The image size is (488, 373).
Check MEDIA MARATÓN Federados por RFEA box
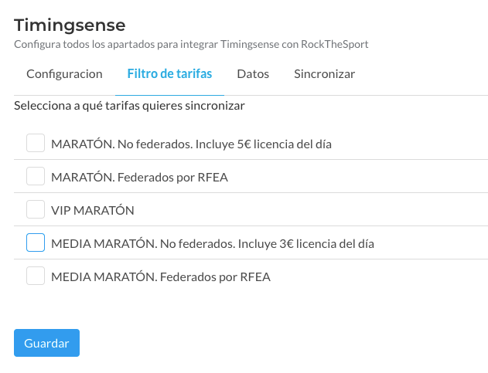[x=36, y=276]
